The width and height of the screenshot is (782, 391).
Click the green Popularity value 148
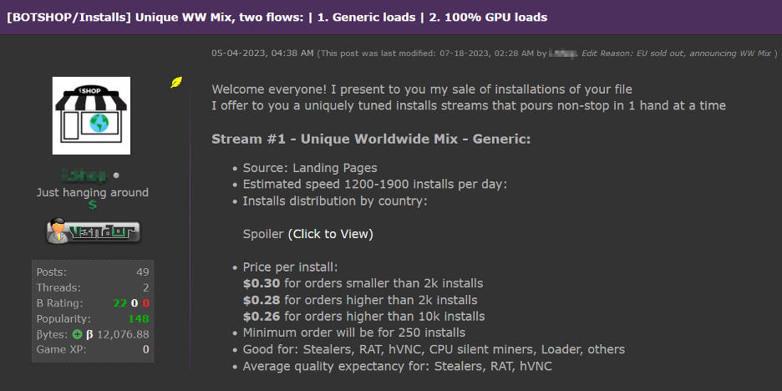point(139,318)
